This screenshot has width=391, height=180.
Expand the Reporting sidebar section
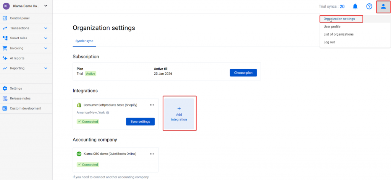click(x=46, y=68)
